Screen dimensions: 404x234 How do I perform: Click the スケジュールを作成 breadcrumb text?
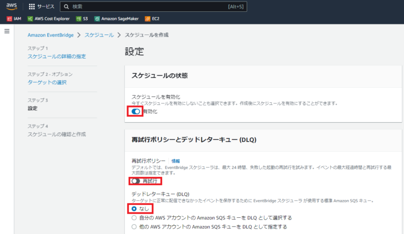[x=147, y=35]
